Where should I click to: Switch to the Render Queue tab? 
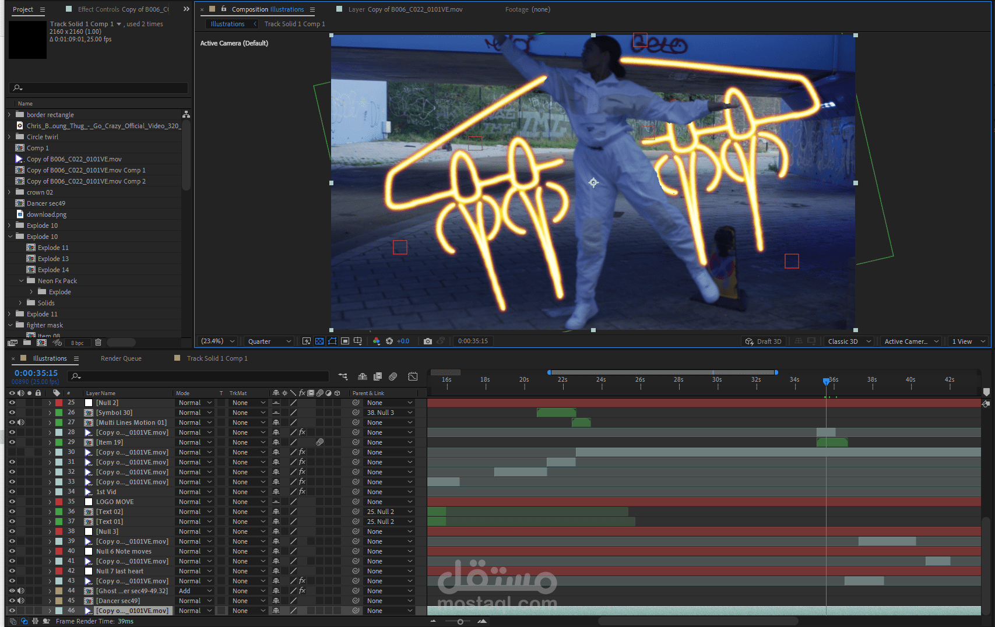click(121, 358)
